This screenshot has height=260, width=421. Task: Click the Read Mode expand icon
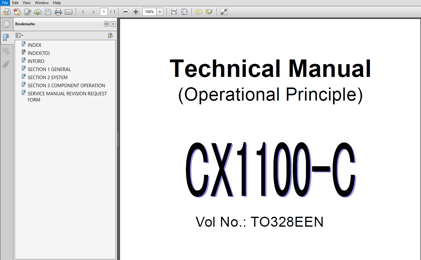pos(224,12)
